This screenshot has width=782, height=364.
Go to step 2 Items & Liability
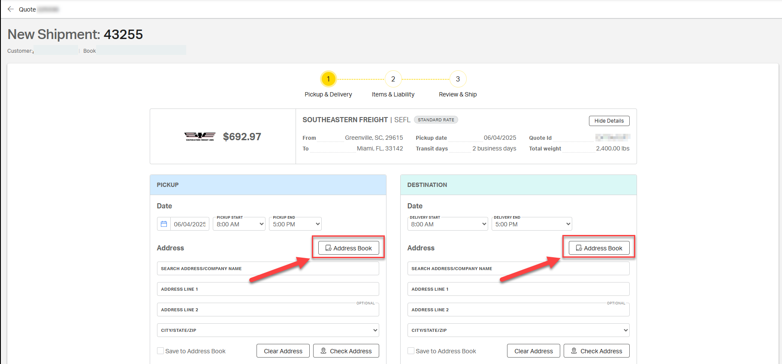[393, 79]
